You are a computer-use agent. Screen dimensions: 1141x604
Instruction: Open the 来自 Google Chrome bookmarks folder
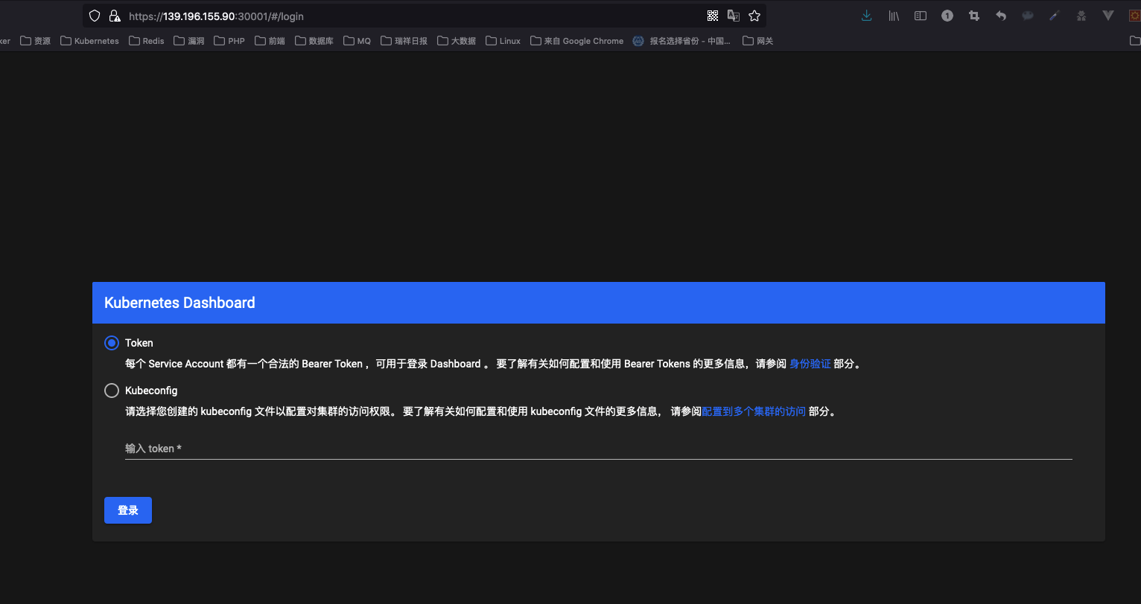577,41
